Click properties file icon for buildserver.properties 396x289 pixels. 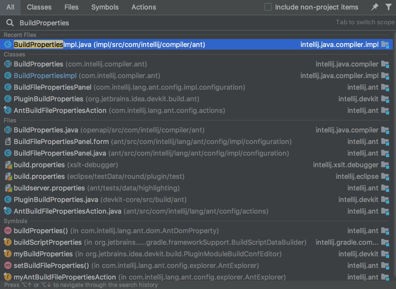tap(8, 188)
